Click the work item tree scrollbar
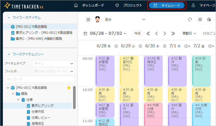 click(x=74, y=97)
